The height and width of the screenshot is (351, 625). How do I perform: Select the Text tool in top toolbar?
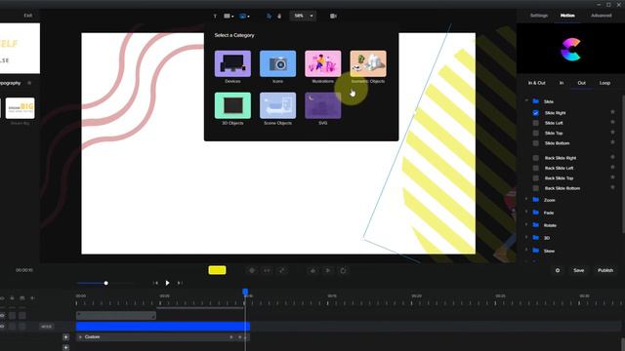[215, 17]
